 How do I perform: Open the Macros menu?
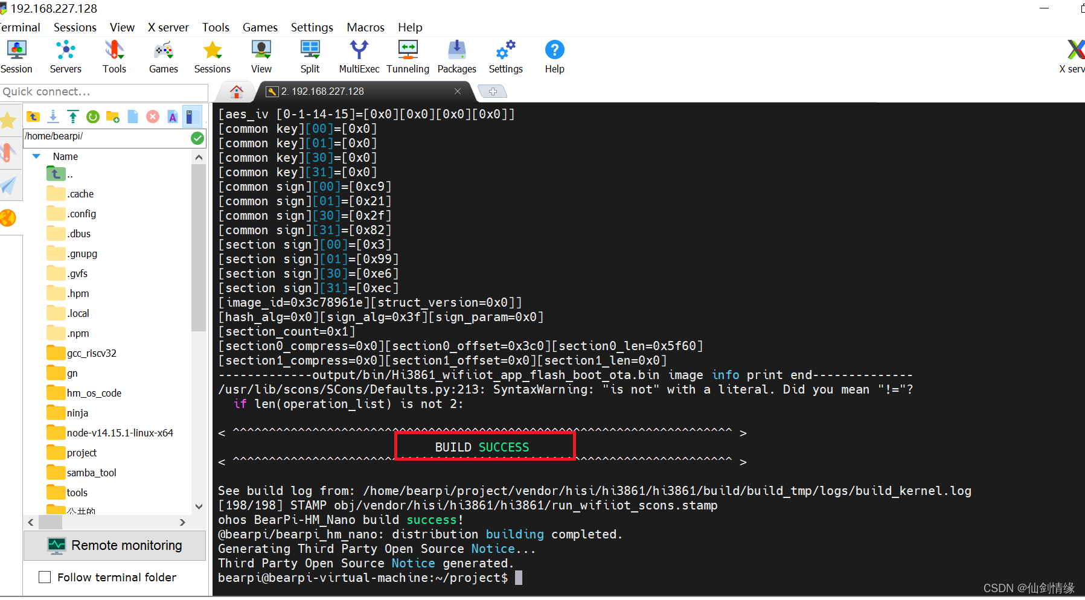365,27
